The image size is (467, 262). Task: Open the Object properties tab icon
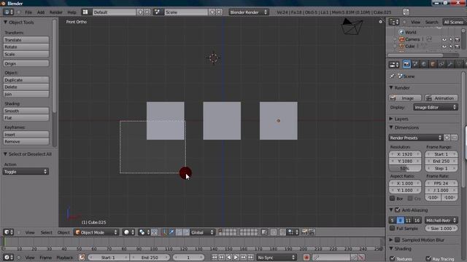tap(433, 64)
